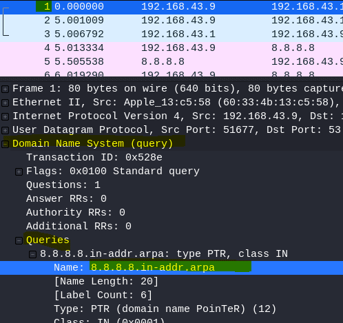
Task: Expand the Ethernet II section
Action: 5,103
